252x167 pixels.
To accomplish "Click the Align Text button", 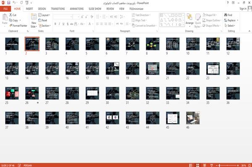I will (x=139, y=21).
